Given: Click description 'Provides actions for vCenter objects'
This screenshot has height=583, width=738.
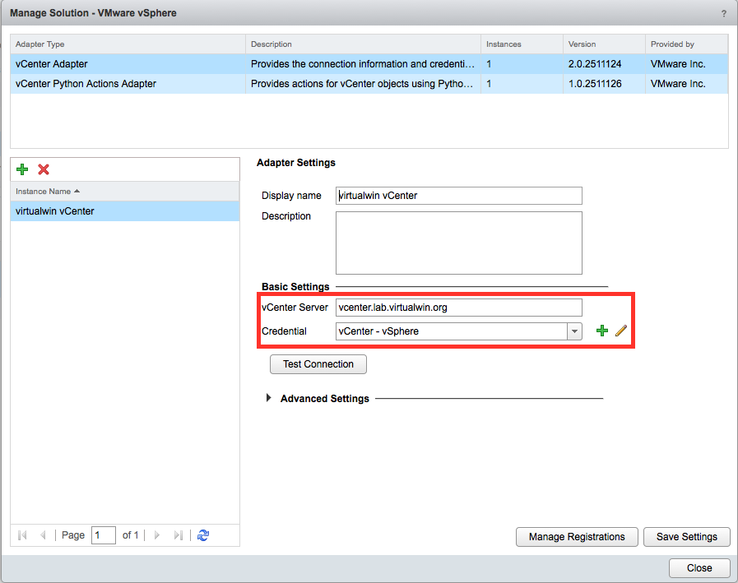Looking at the screenshot, I should (362, 84).
